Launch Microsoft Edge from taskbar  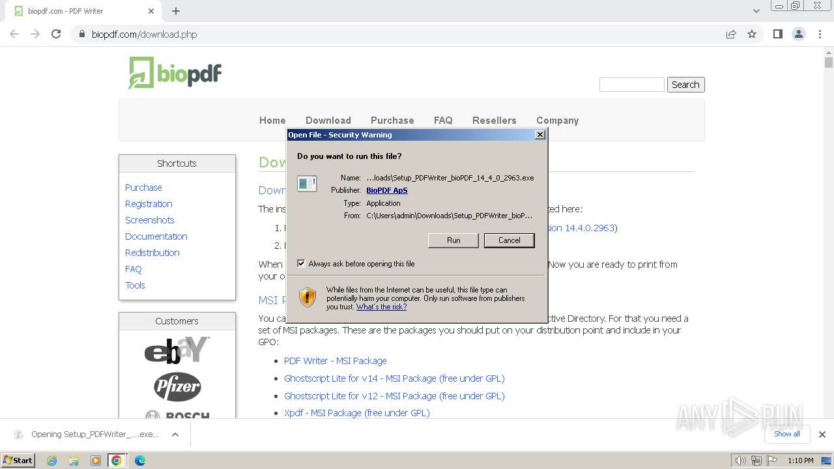coord(140,461)
